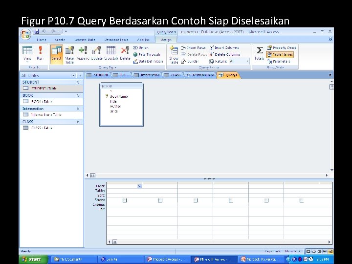Click Delete Rows in Query Setup
Viewport: 352px width, 264px height.
coord(194,54)
